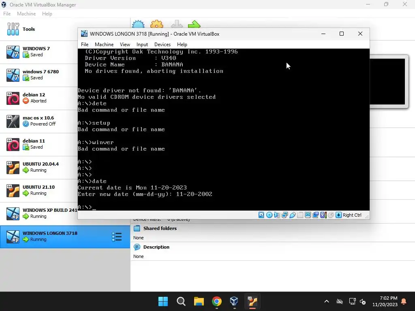Screen dimensions: 415x311
Task: Click the Shared folders heading
Action: pos(160,228)
